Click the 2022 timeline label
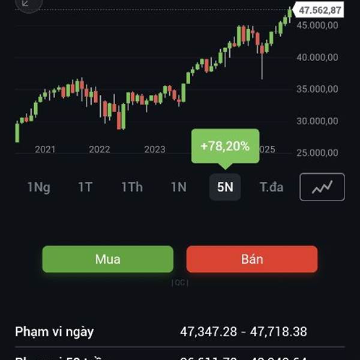This screenshot has height=360, width=360. click(x=100, y=149)
